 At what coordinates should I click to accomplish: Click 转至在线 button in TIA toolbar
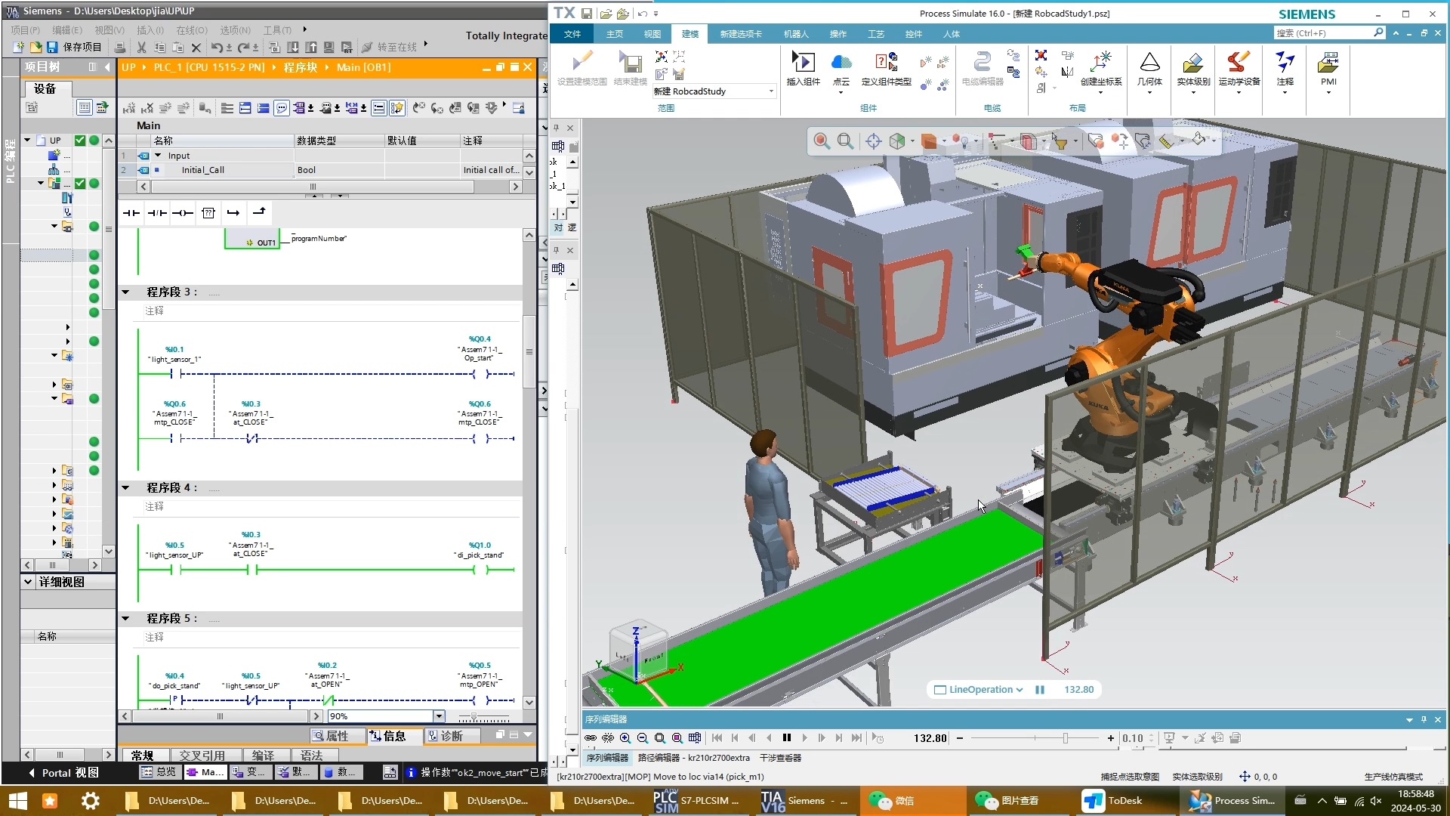tap(390, 47)
